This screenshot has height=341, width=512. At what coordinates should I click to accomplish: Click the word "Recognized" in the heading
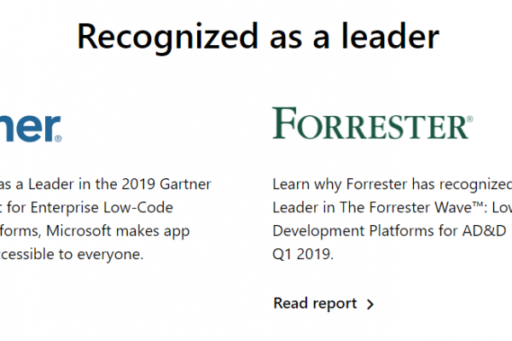pyautogui.click(x=153, y=36)
